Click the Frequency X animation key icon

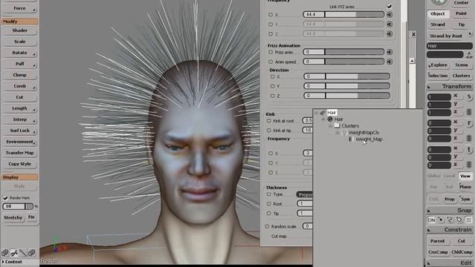click(x=390, y=15)
